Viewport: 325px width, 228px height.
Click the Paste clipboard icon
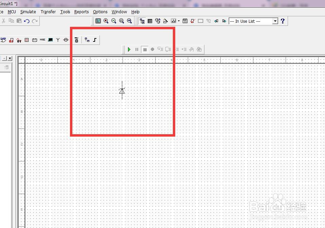point(19,21)
